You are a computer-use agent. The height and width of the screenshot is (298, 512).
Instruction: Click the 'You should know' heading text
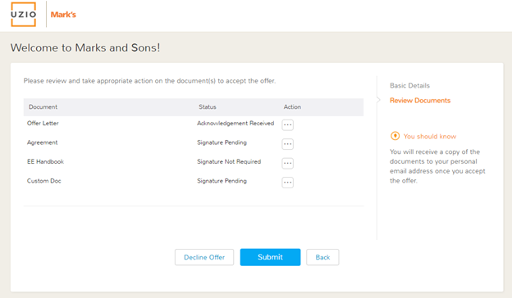pyautogui.click(x=430, y=137)
